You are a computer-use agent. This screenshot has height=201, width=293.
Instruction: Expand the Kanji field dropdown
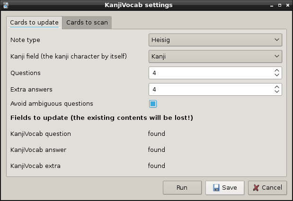point(215,57)
